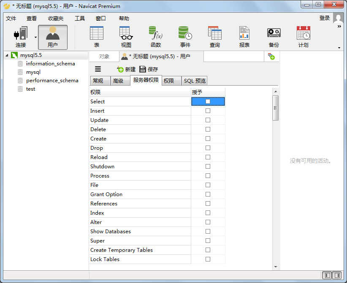
Task: Open the View (查看) menu
Action: tap(32, 19)
